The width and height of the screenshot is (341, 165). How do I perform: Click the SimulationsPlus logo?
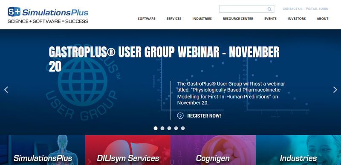click(48, 12)
